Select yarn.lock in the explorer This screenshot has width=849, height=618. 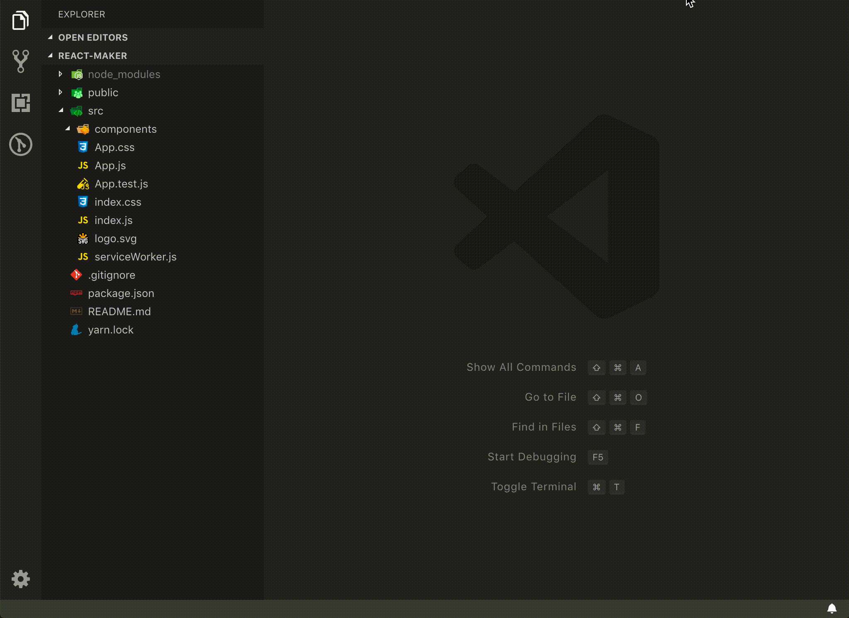[x=110, y=330]
